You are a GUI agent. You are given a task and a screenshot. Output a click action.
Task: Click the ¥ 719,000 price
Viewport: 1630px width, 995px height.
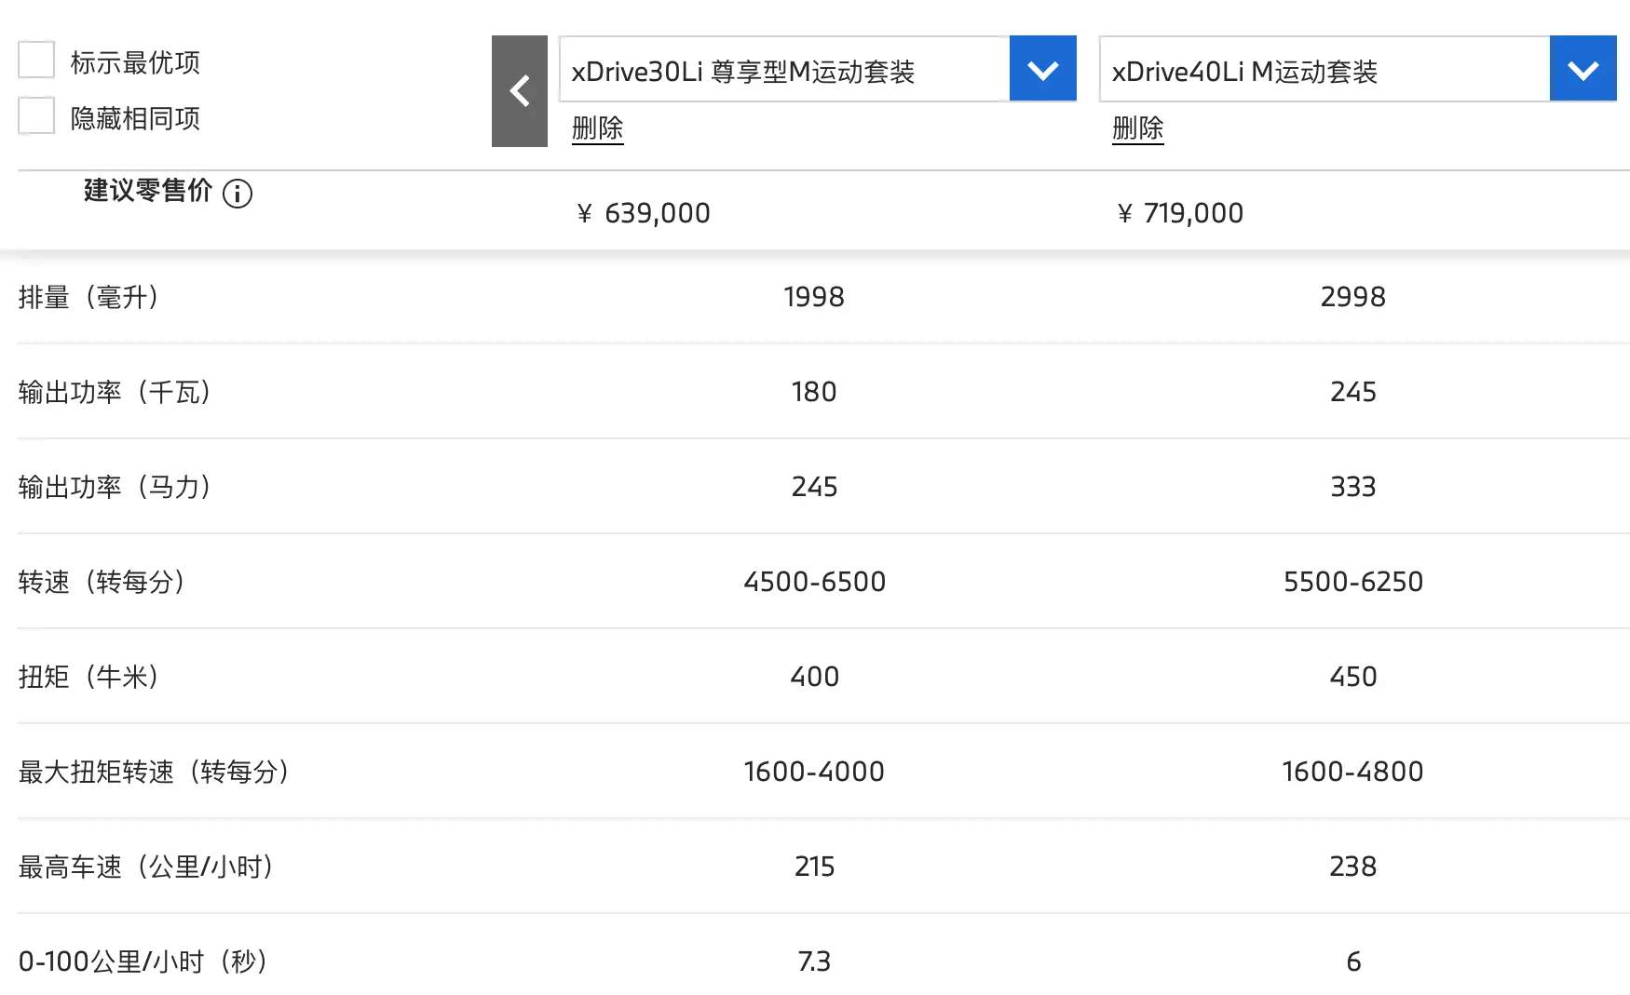coord(1180,213)
